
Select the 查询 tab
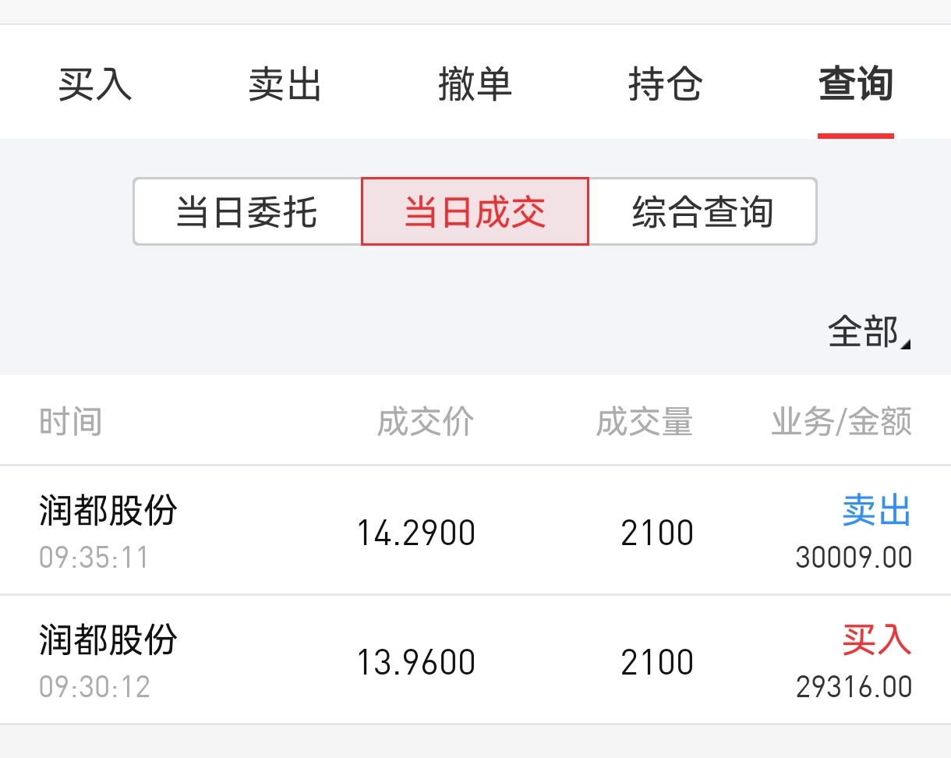point(855,84)
